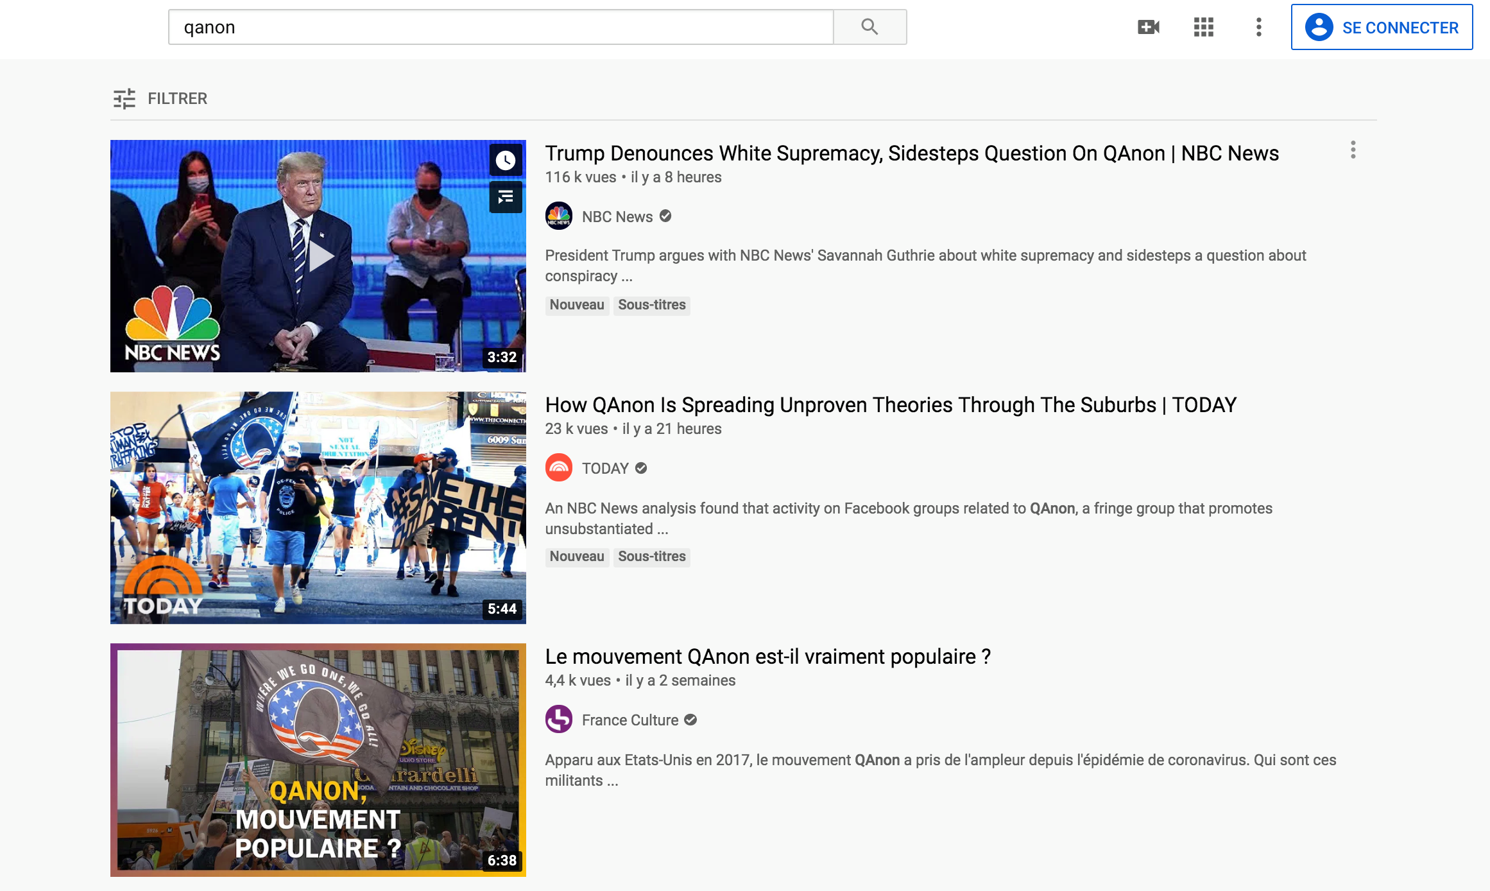Open the Google apps grid icon

click(x=1204, y=27)
